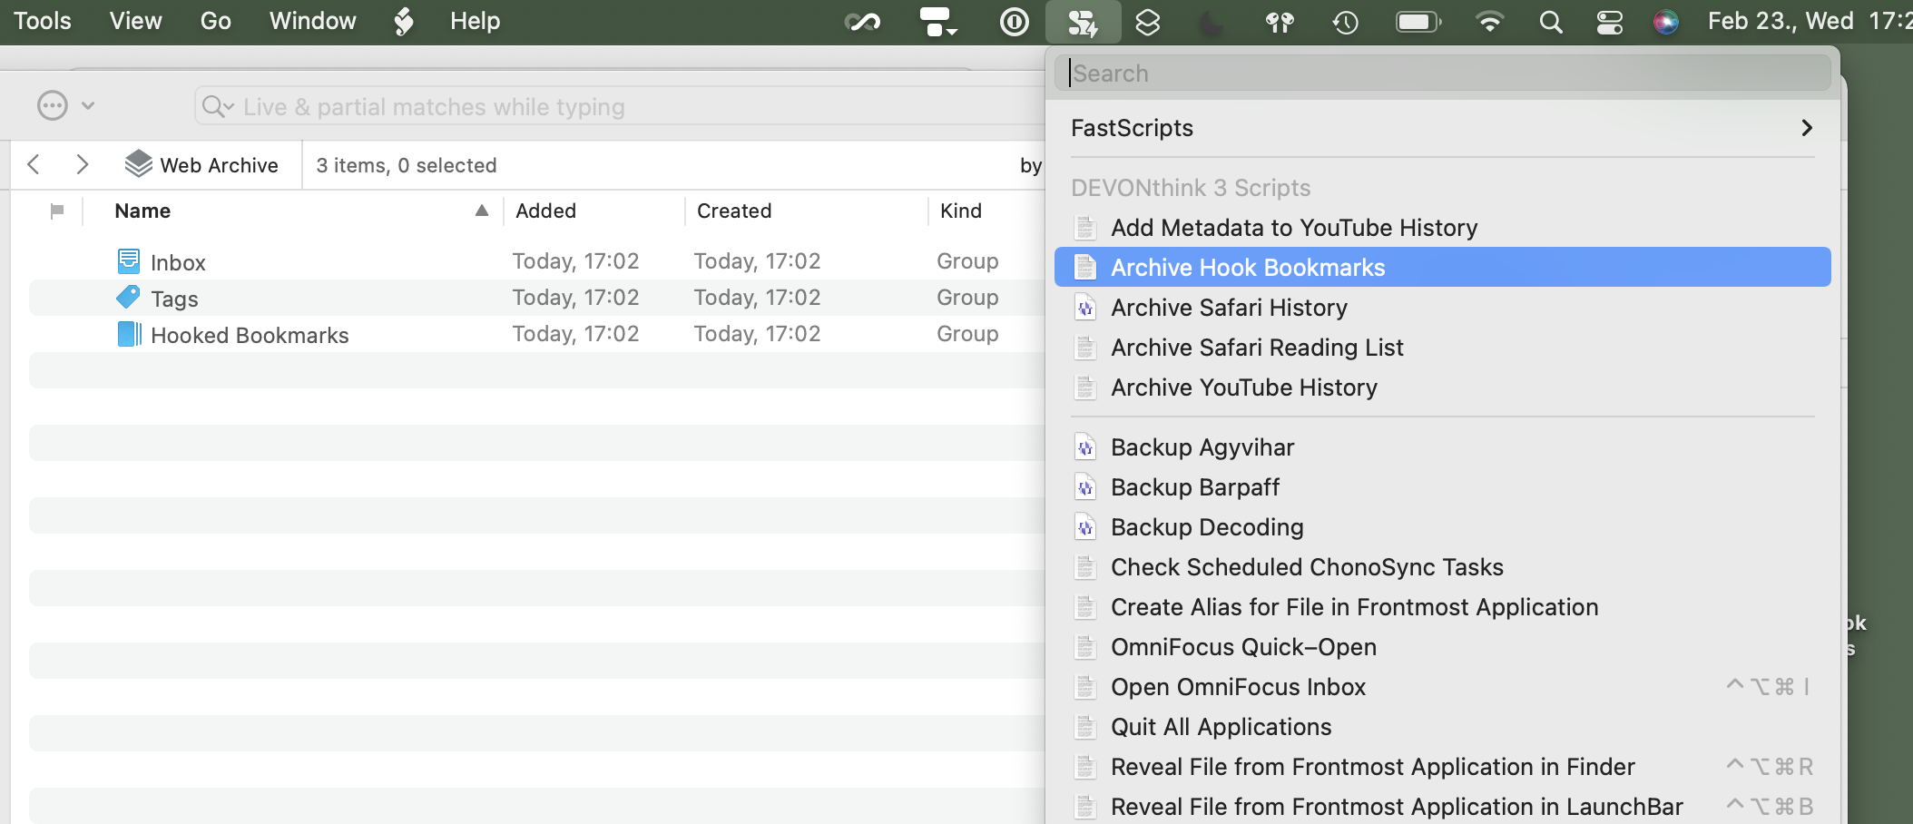Screen dimensions: 1913x824
Task: Expand the FastScripts submenu
Action: click(x=1443, y=128)
